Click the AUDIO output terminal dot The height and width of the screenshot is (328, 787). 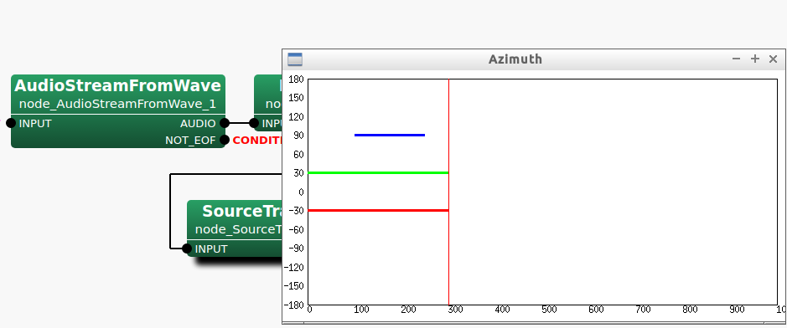click(225, 123)
